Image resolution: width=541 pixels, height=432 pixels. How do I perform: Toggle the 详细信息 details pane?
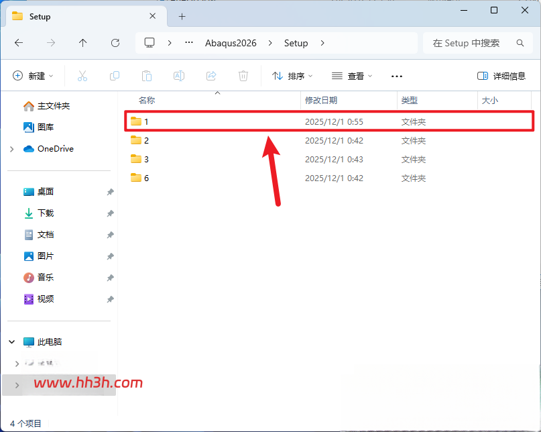(x=501, y=76)
